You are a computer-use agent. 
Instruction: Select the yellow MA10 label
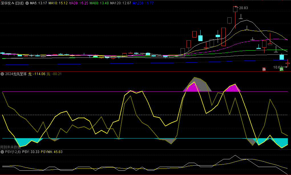pyautogui.click(x=58, y=3)
